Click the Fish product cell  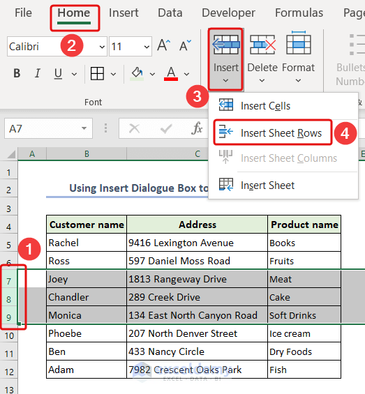click(304, 370)
